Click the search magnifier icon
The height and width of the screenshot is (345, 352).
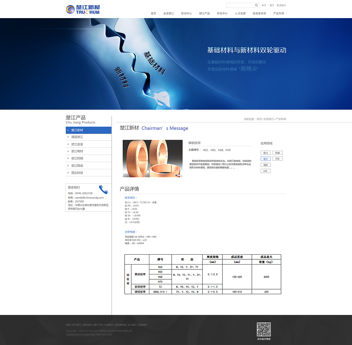[256, 5]
